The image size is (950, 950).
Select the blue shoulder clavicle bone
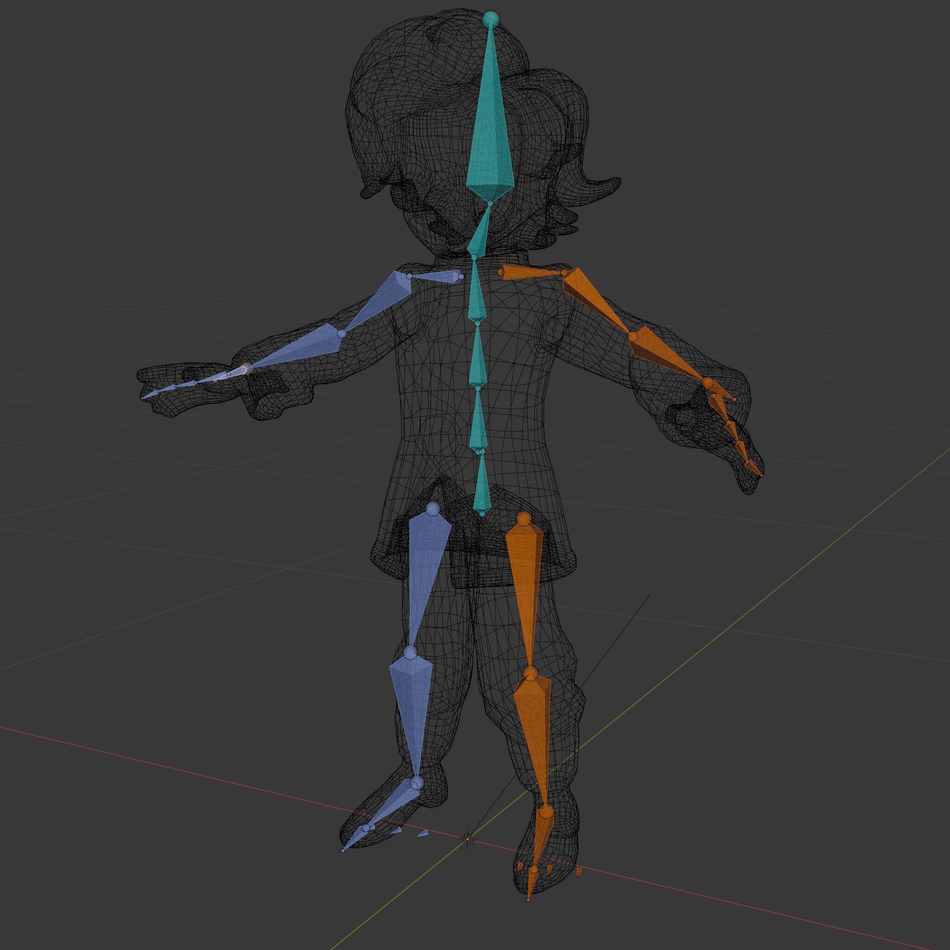click(435, 276)
